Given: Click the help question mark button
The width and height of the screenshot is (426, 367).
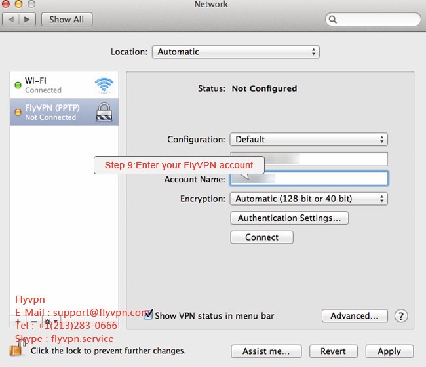Looking at the screenshot, I should coord(401,316).
